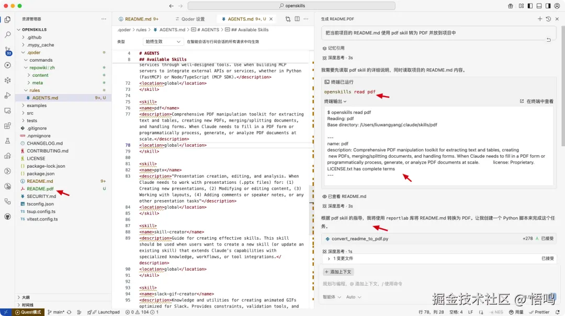This screenshot has width=565, height=316.
Task: Open the Extensions view icon
Action: [7, 125]
